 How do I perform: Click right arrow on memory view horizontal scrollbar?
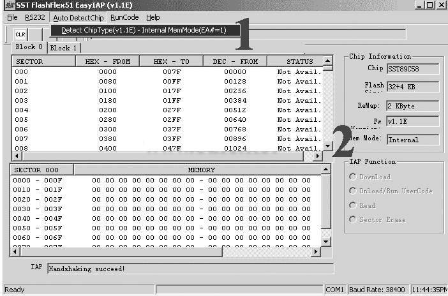click(x=317, y=251)
